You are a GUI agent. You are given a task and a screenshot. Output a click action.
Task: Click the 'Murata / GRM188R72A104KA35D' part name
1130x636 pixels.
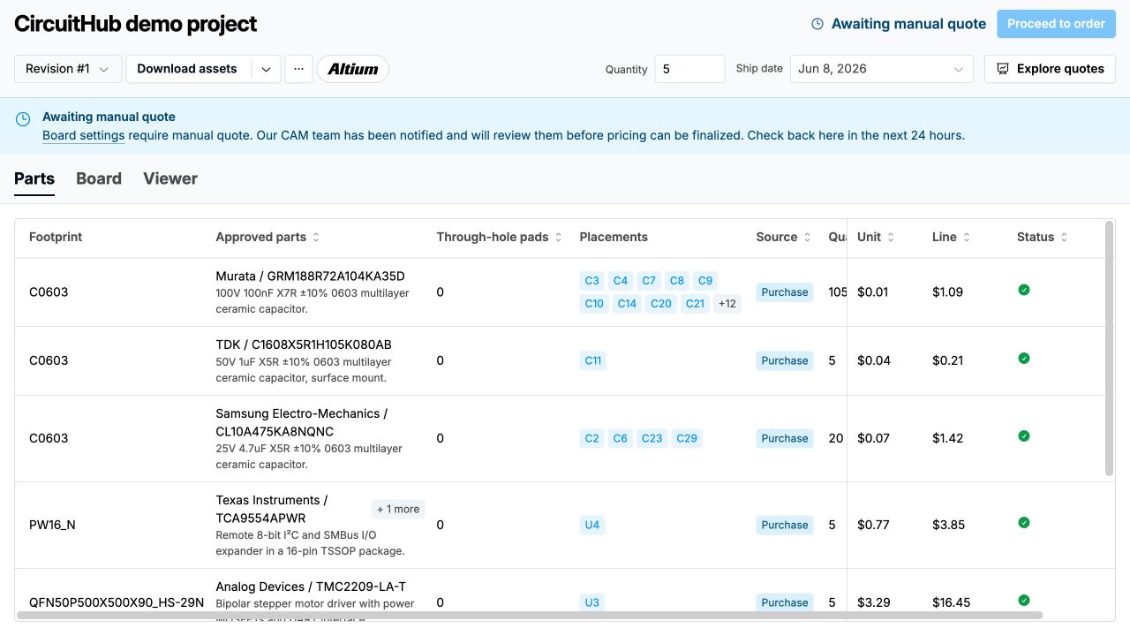point(311,276)
